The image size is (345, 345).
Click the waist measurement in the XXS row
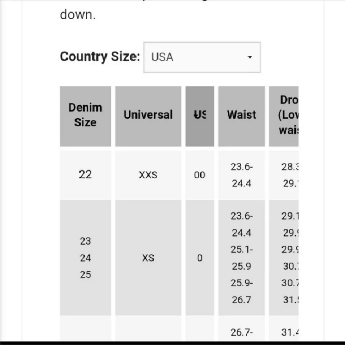tap(241, 175)
